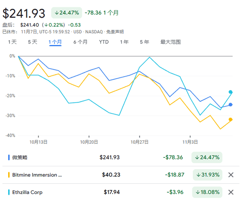Switch to the 6个月 range tab

pos(80,42)
